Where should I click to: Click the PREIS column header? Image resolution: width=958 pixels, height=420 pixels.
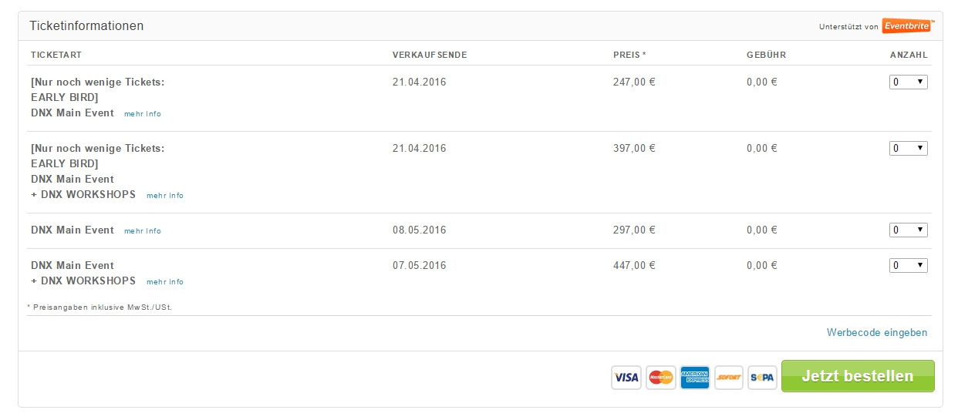[629, 55]
